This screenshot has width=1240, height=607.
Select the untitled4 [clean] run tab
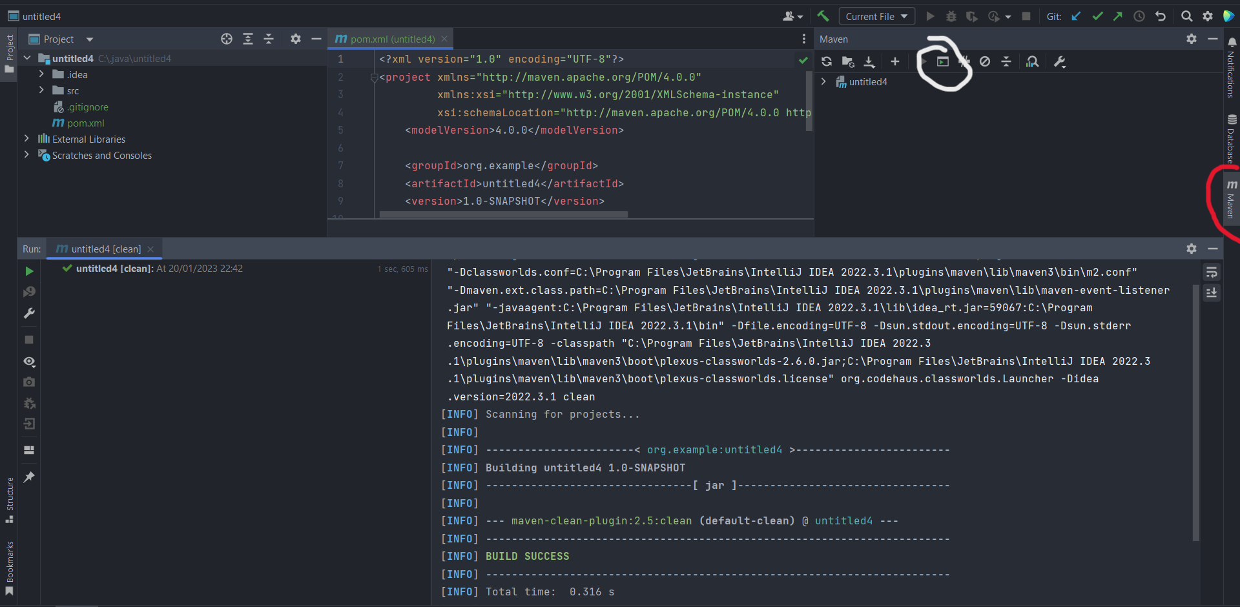pos(103,249)
